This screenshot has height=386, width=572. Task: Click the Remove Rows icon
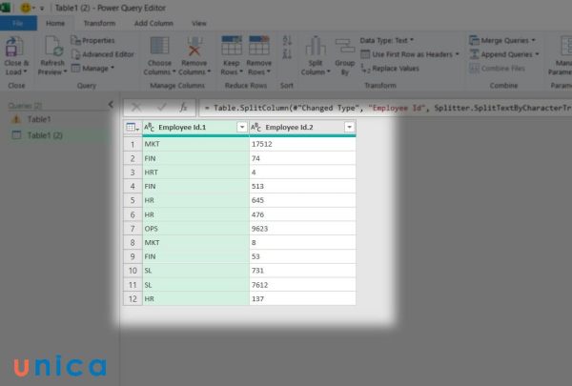coord(258,48)
